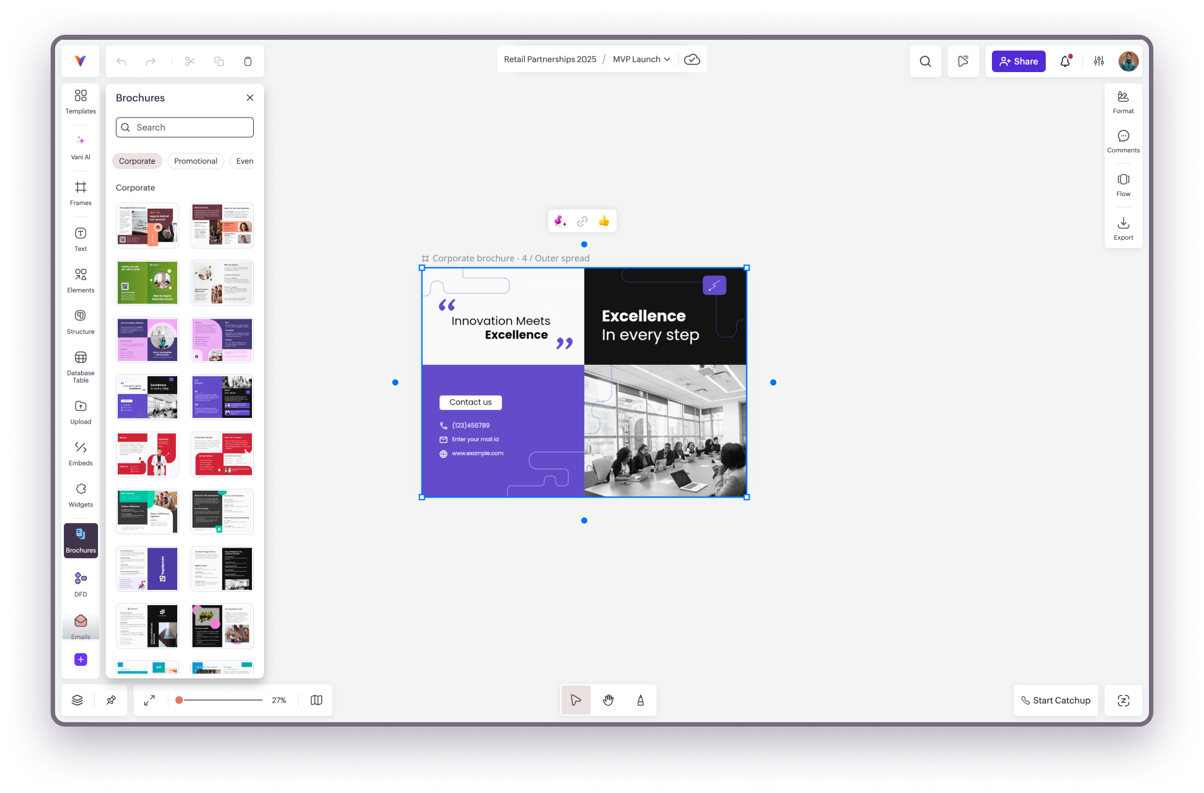Image resolution: width=1204 pixels, height=793 pixels.
Task: Switch to the hand pan tool
Action: pyautogui.click(x=608, y=700)
